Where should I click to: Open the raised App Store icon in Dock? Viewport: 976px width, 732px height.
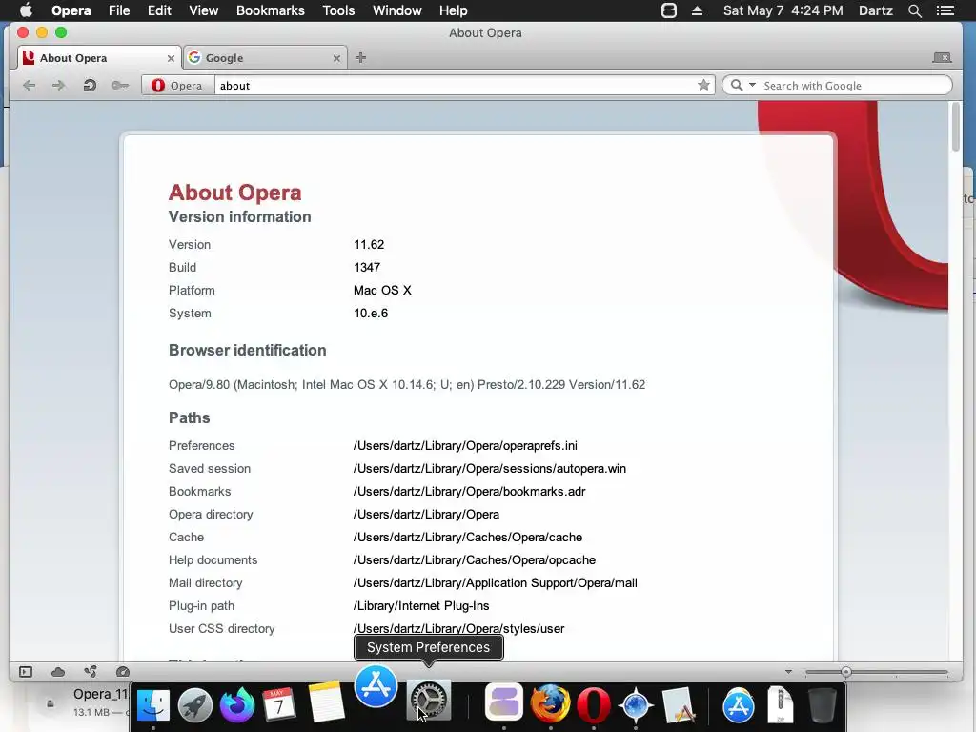376,686
